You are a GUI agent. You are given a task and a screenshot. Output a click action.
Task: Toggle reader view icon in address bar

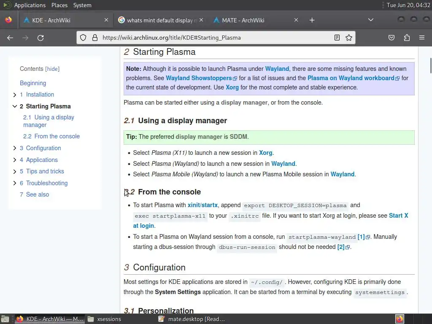(x=337, y=38)
